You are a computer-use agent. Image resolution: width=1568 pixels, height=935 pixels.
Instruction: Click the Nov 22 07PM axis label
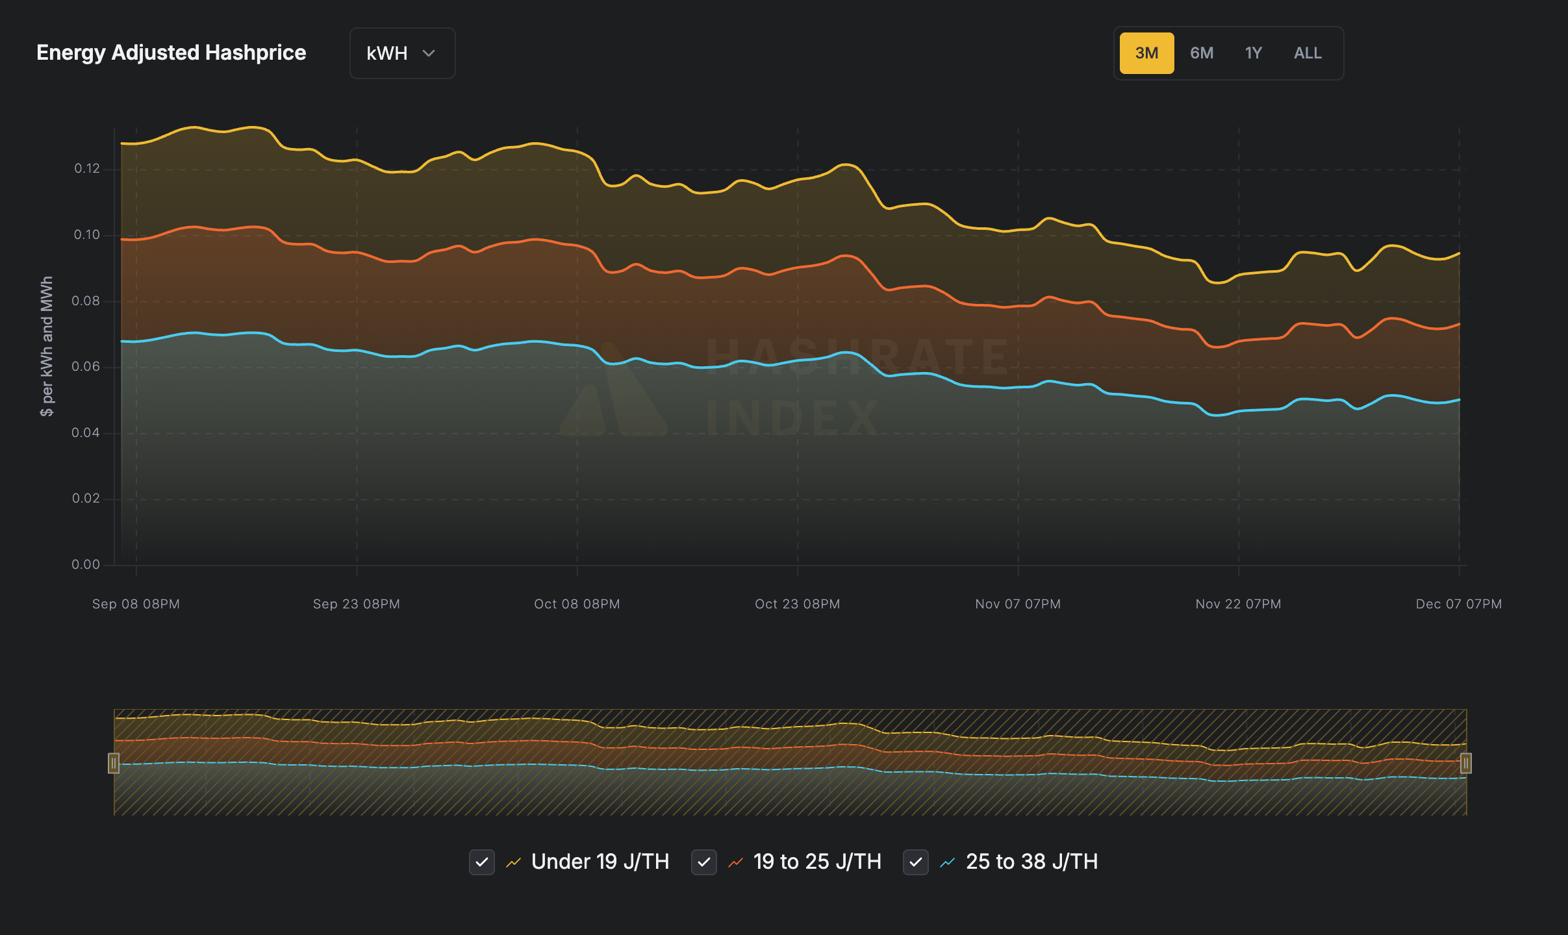[1238, 604]
